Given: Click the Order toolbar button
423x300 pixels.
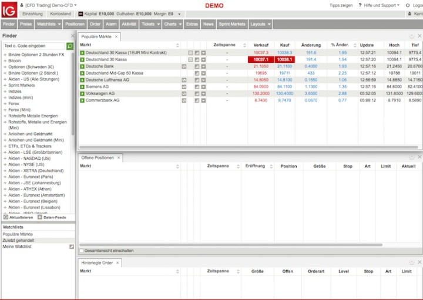Looking at the screenshot, I should [95, 24].
